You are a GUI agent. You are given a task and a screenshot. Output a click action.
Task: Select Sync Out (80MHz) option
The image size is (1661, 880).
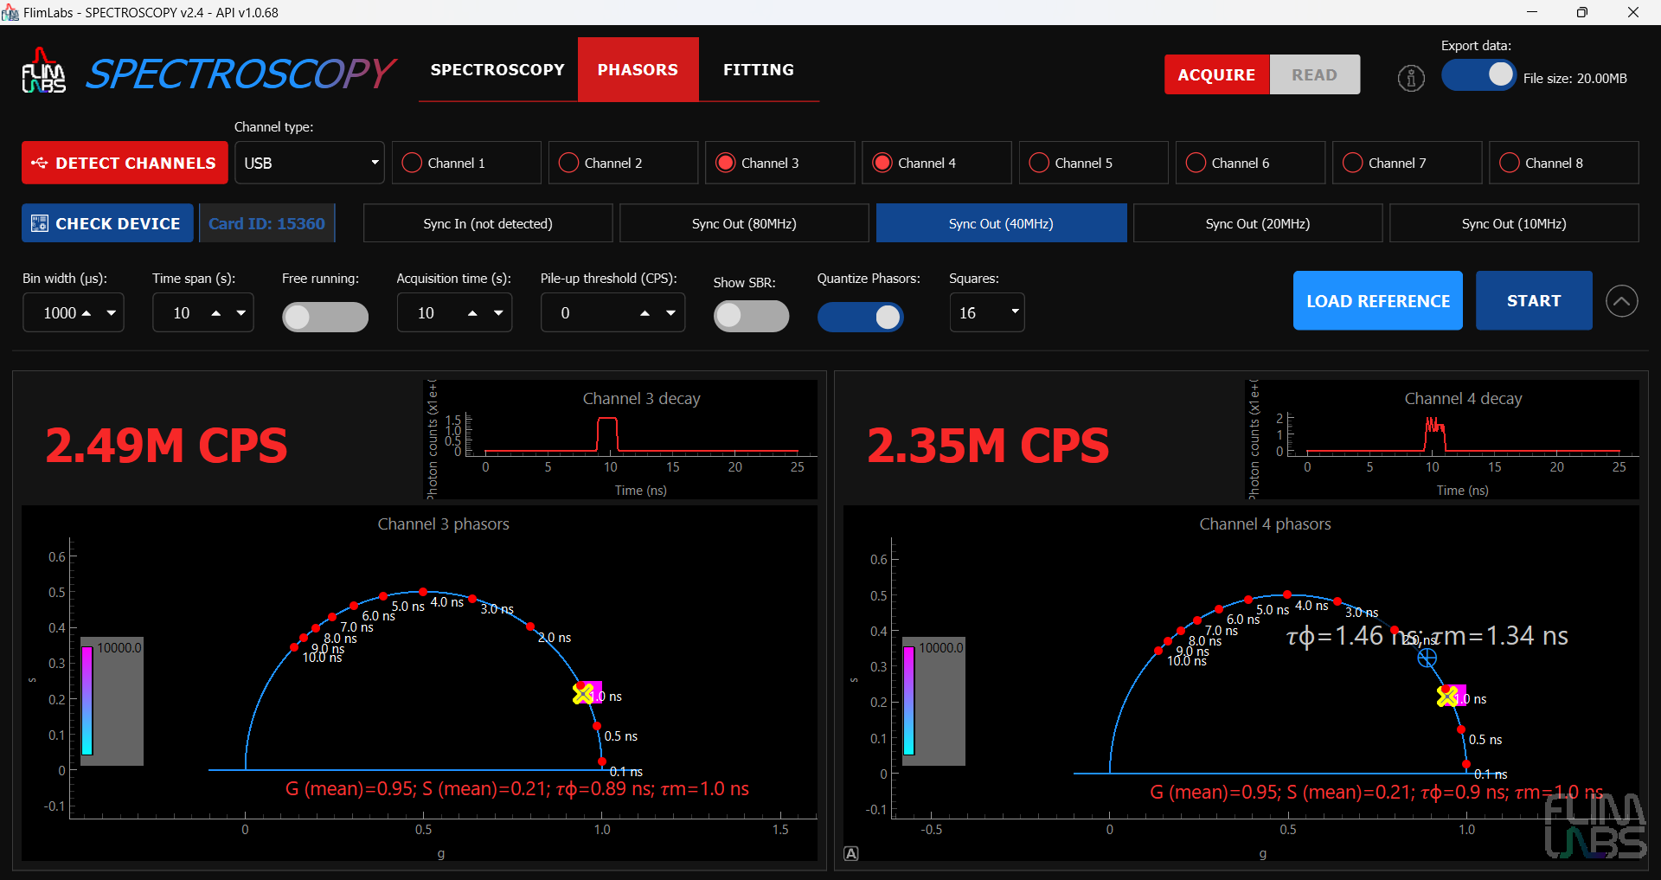point(744,223)
